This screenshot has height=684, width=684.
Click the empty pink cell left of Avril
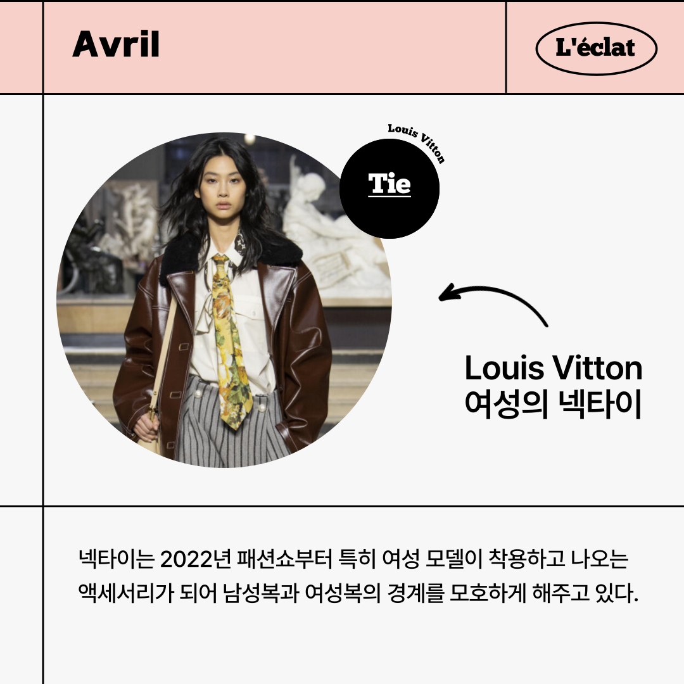pos(21,47)
